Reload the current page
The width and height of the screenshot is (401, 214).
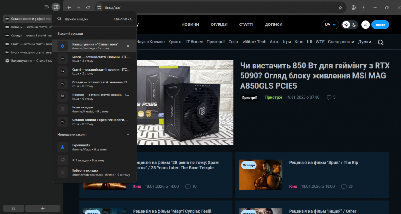[88, 8]
